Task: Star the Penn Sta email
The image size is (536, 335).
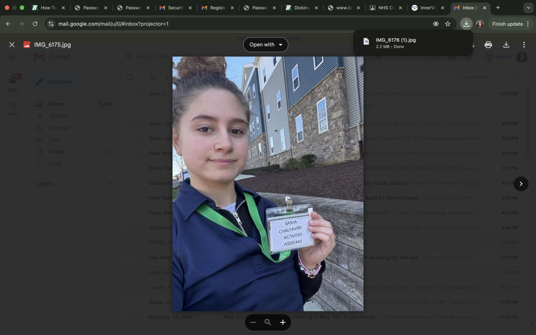Action: 141,213
